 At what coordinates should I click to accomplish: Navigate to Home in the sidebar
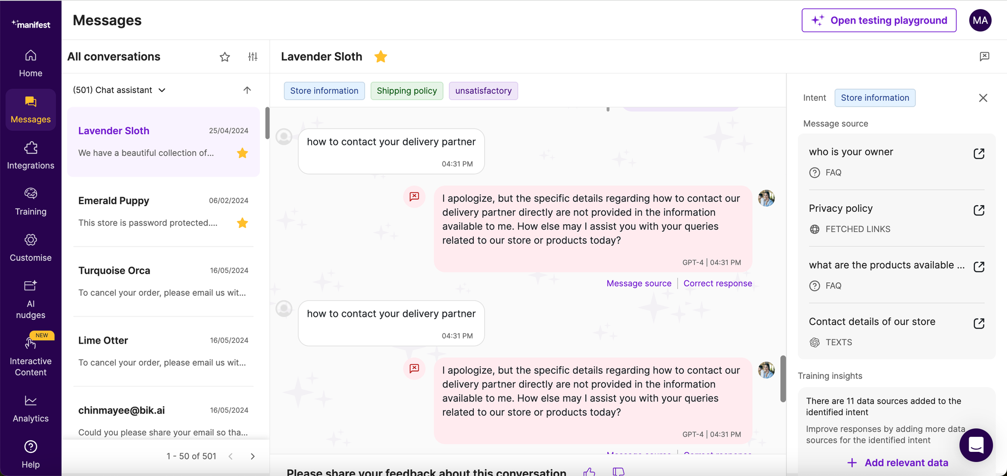click(x=31, y=62)
